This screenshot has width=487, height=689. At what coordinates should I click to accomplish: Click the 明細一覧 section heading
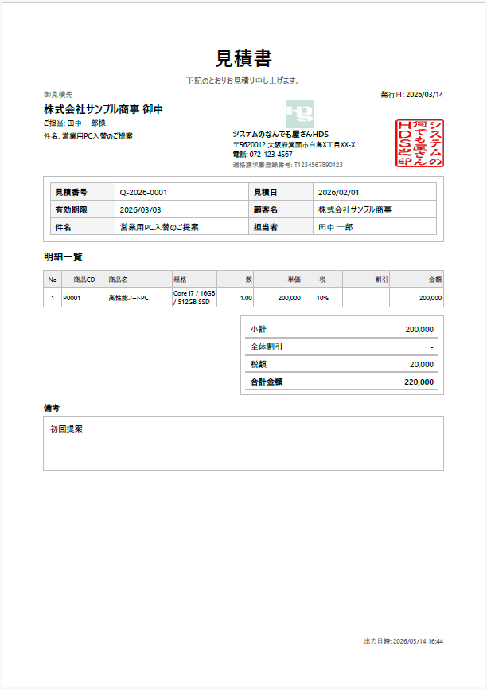63,257
